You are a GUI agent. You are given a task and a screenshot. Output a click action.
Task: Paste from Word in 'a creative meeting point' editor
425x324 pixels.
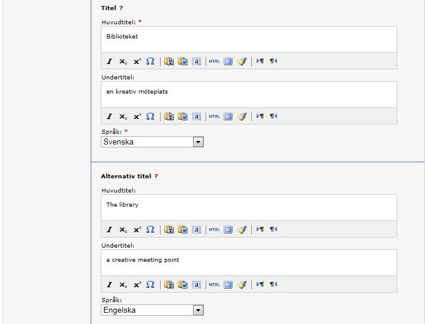183,285
